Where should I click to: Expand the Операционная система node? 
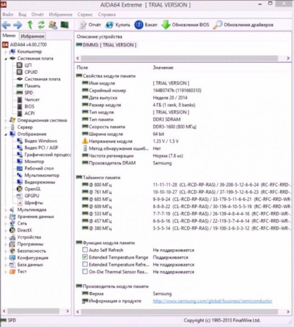[5, 120]
